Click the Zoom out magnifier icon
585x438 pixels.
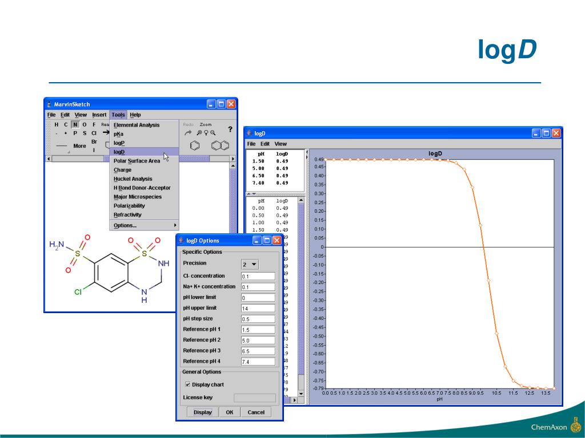tap(213, 132)
